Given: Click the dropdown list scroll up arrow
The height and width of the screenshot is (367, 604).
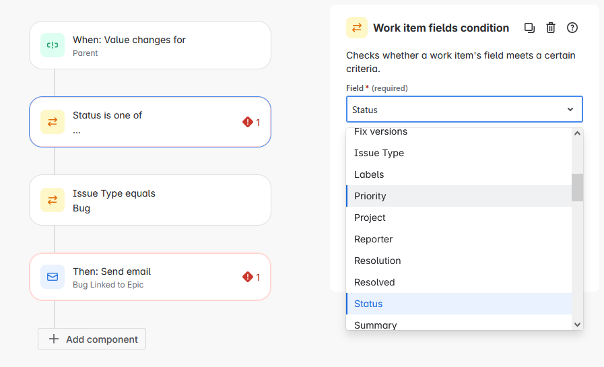Looking at the screenshot, I should pos(577,133).
